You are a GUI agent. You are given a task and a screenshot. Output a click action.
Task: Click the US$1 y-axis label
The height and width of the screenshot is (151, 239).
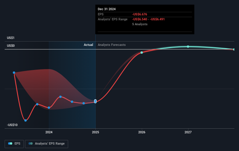click(11, 38)
